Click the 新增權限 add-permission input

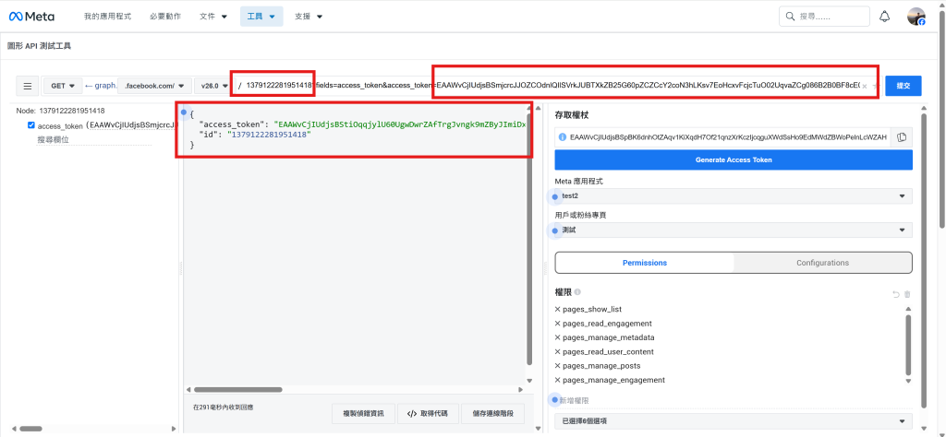[x=733, y=400]
